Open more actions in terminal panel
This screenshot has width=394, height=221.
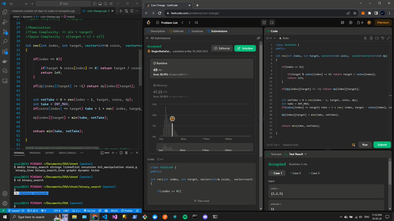[x=131, y=153]
